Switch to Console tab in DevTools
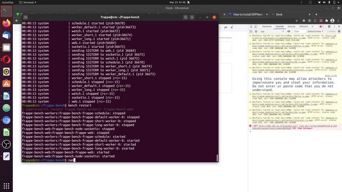 [x=279, y=27]
